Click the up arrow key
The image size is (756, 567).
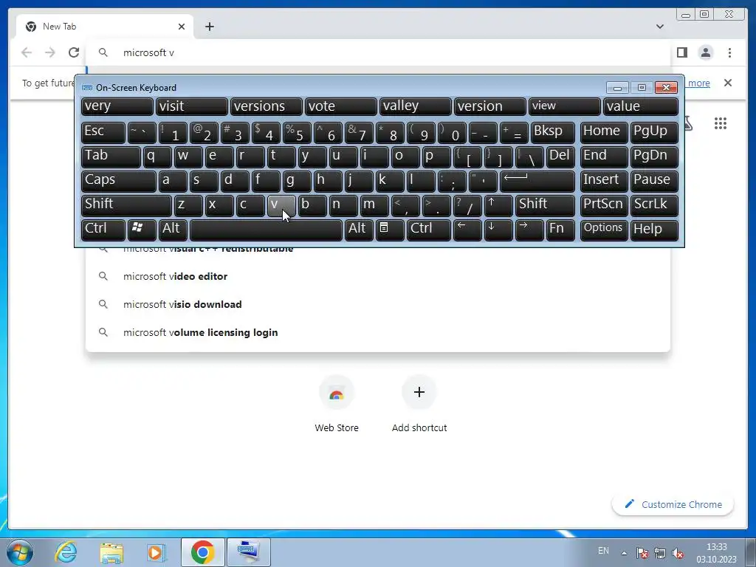(498, 205)
